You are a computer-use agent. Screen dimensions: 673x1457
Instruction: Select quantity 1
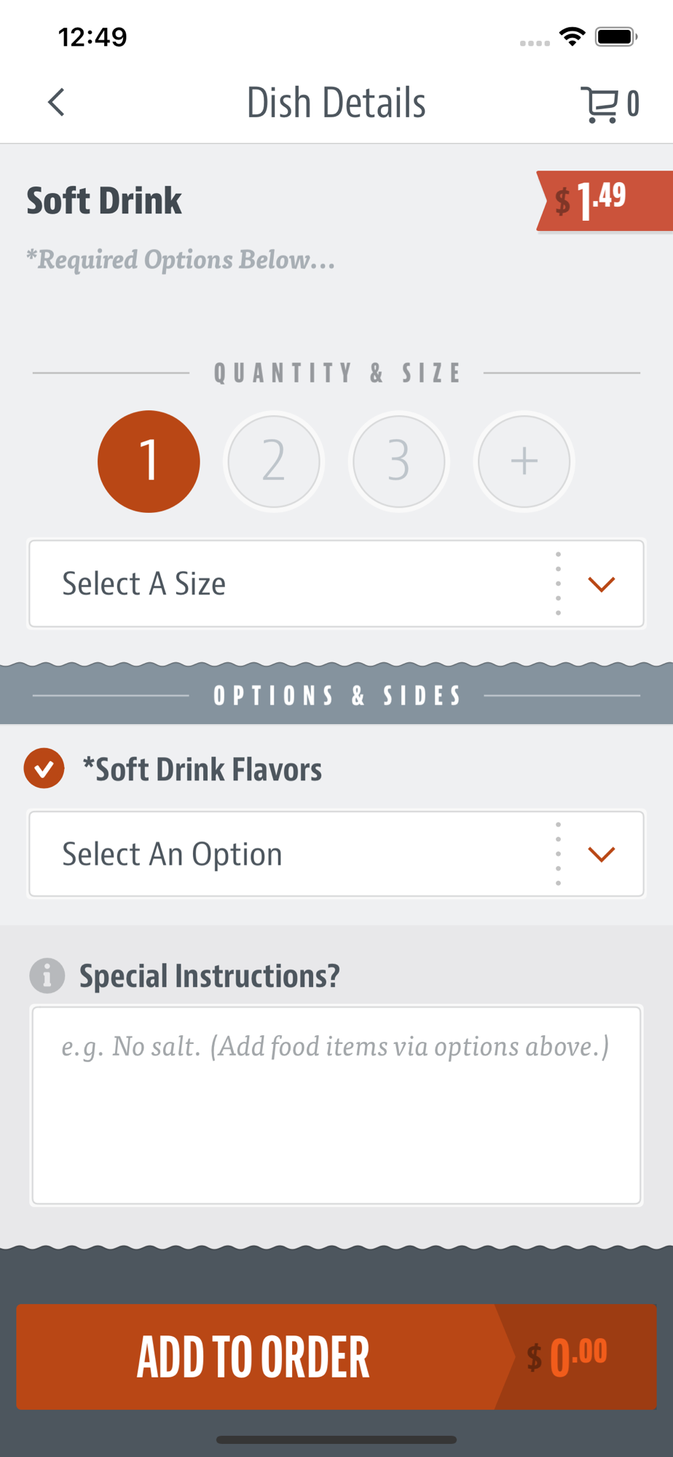[149, 461]
